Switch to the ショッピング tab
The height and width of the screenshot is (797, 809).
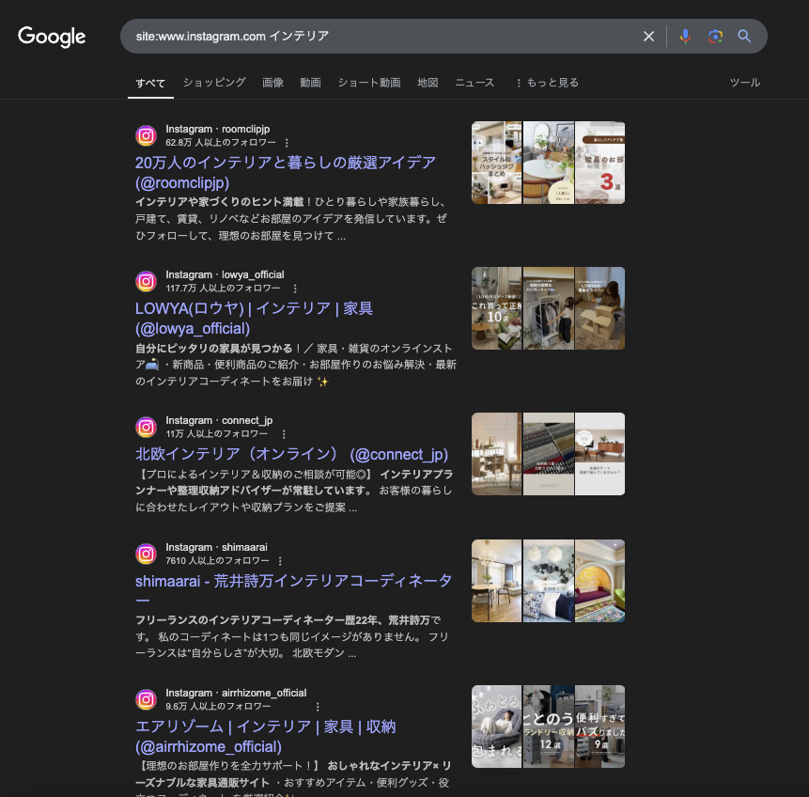pyautogui.click(x=214, y=83)
